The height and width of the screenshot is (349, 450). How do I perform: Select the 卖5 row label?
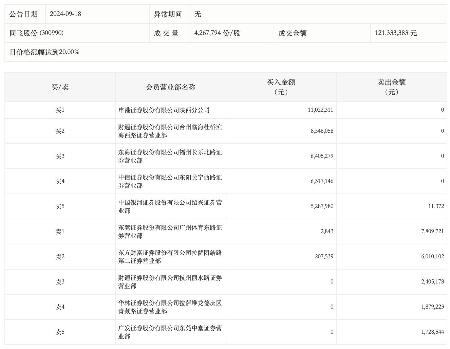coord(60,332)
